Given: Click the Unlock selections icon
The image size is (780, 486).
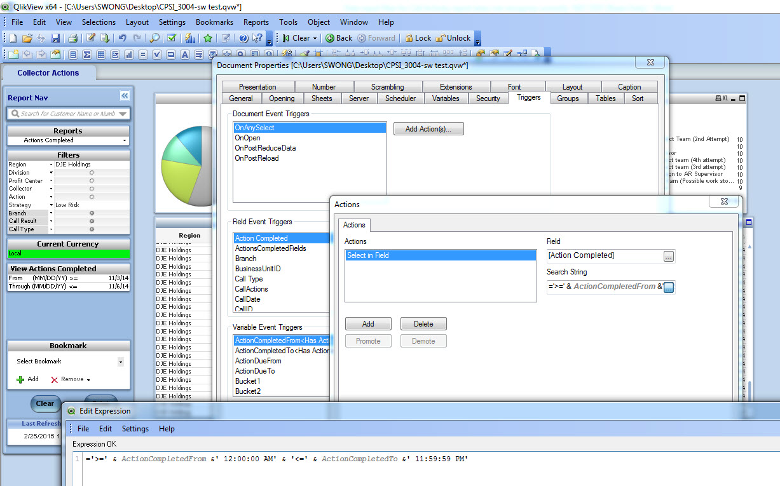Looking at the screenshot, I should (x=440, y=38).
